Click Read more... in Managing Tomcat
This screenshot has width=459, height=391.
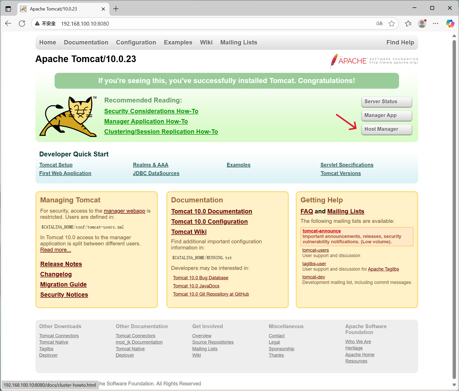tap(56, 250)
